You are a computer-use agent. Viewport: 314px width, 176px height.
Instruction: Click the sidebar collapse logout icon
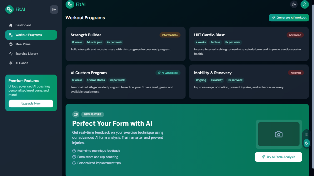[54, 10]
